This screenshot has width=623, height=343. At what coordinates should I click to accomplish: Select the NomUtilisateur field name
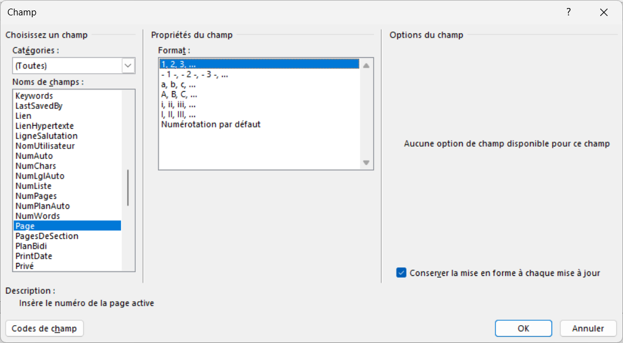click(x=45, y=146)
